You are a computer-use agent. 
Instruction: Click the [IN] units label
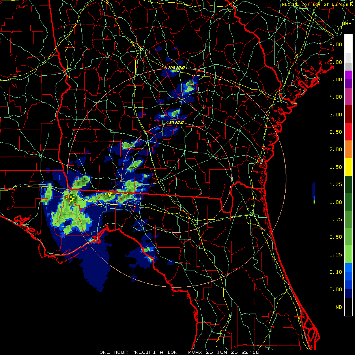pos(337,27)
